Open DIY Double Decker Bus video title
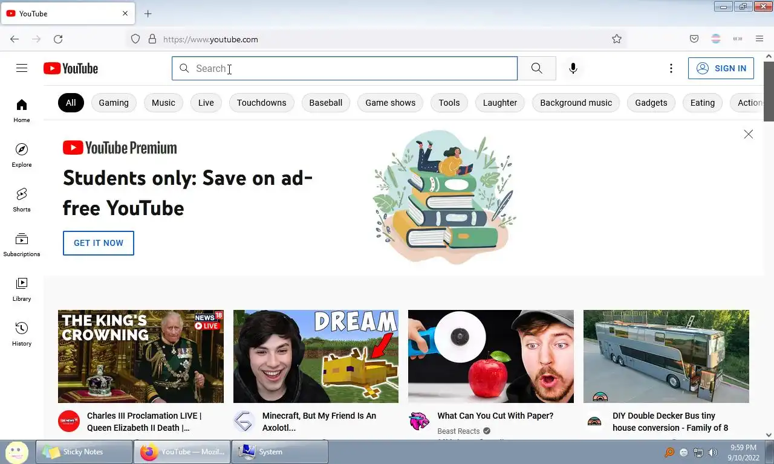 [x=670, y=422]
